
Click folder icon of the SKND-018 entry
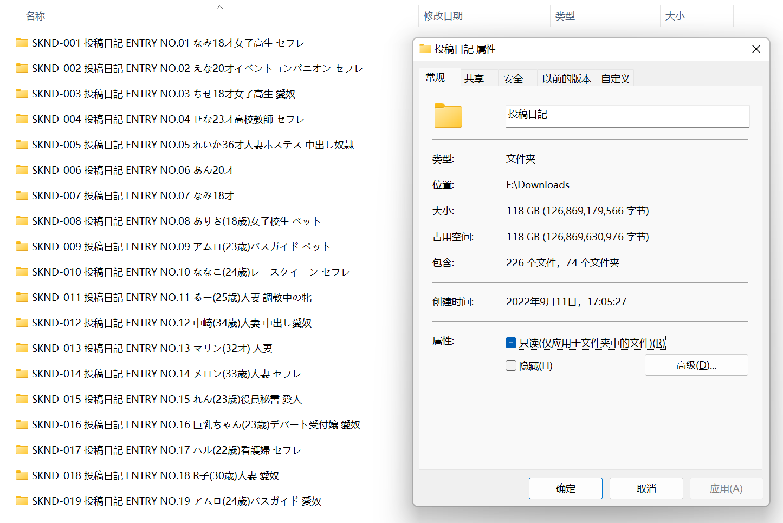[x=22, y=475]
